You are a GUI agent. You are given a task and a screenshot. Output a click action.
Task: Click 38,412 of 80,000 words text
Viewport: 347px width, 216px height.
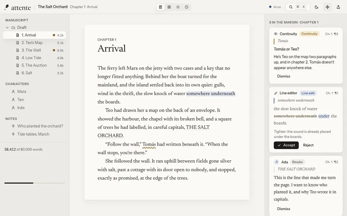click(23, 149)
